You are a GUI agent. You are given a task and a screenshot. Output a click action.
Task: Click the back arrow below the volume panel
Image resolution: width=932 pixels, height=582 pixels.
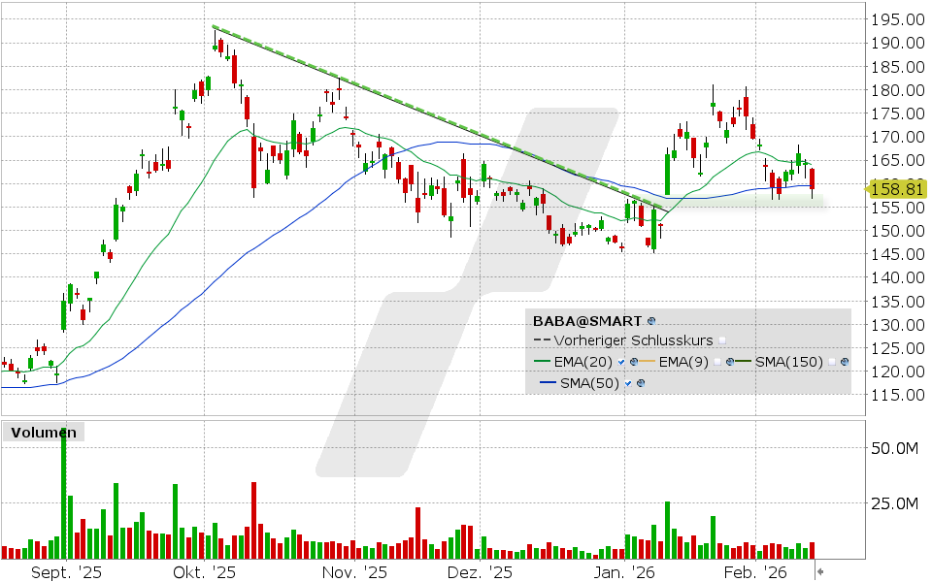coord(820,571)
